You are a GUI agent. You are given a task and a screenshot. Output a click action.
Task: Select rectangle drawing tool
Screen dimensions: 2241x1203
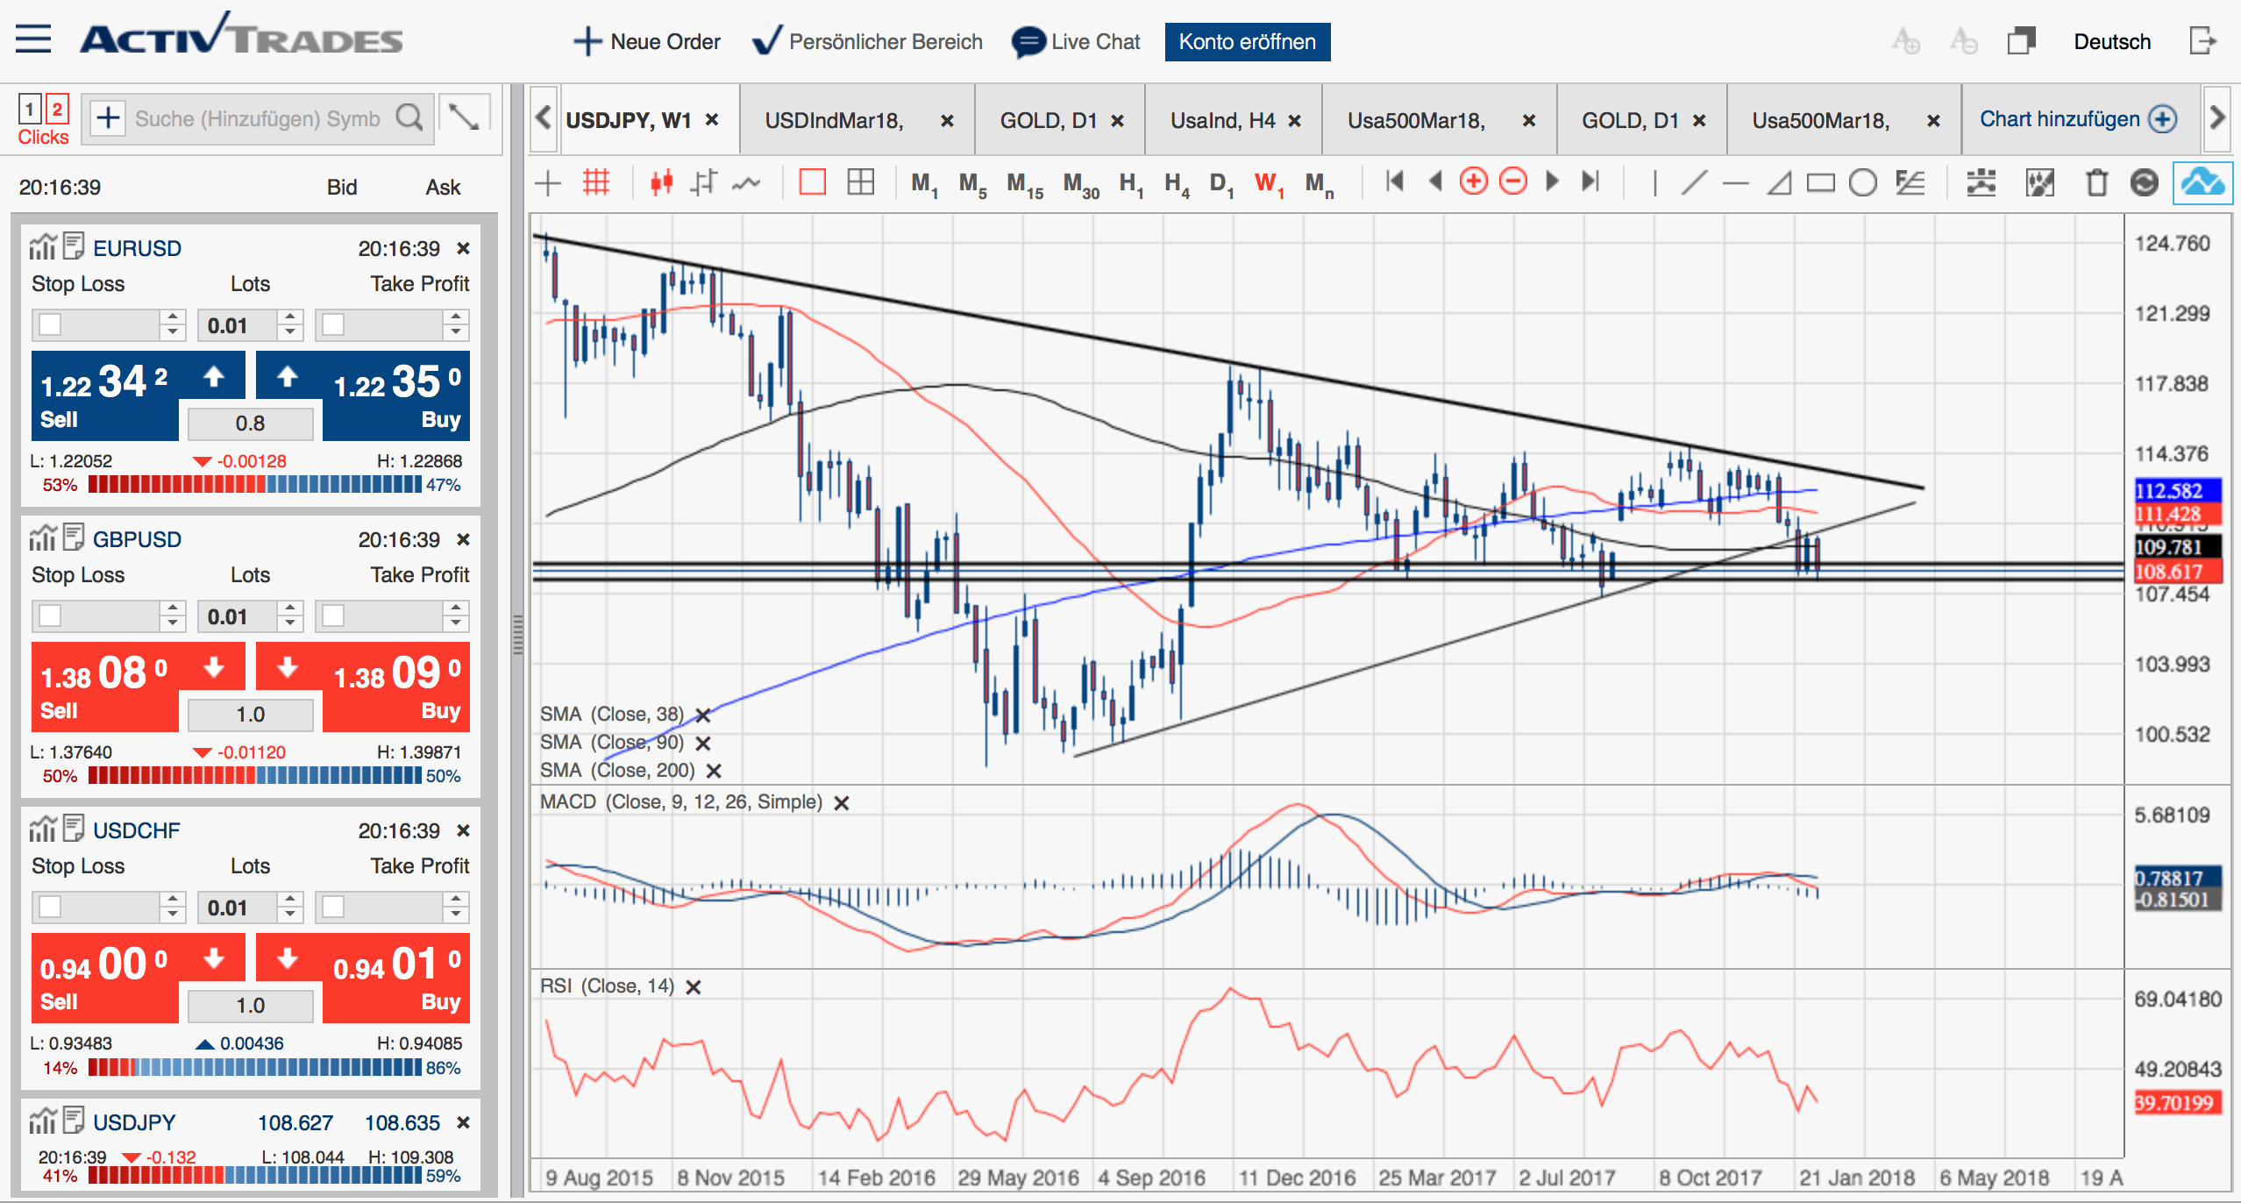coord(1820,183)
